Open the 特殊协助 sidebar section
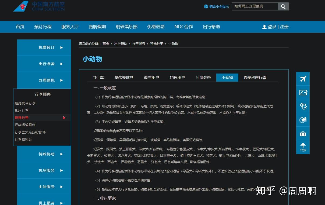This screenshot has width=325, height=205. pyautogui.click(x=44, y=154)
